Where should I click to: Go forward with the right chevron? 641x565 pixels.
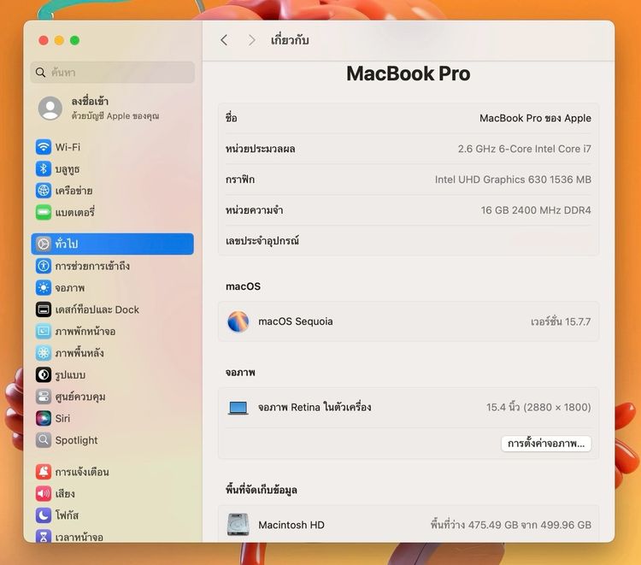pyautogui.click(x=252, y=40)
